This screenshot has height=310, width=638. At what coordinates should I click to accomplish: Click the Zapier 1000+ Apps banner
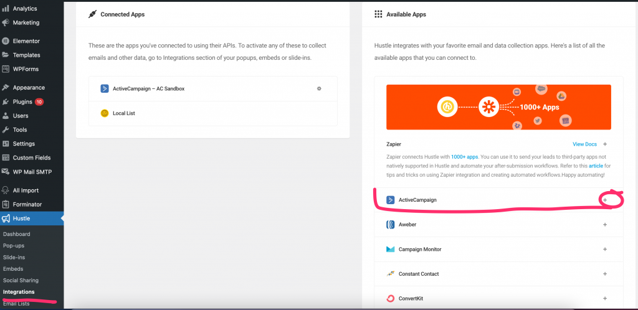coord(498,107)
